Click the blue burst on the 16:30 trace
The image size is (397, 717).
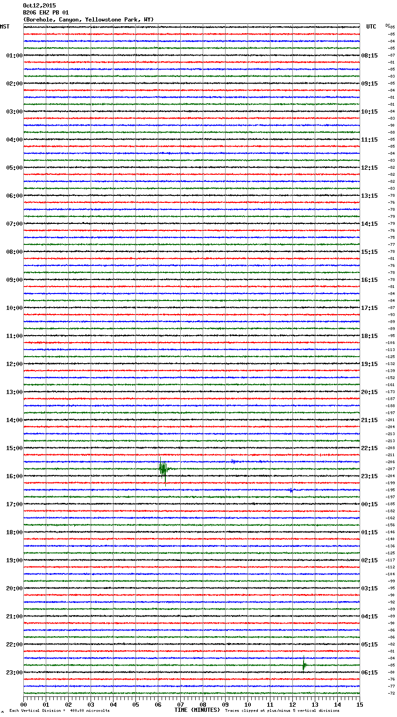[291, 490]
